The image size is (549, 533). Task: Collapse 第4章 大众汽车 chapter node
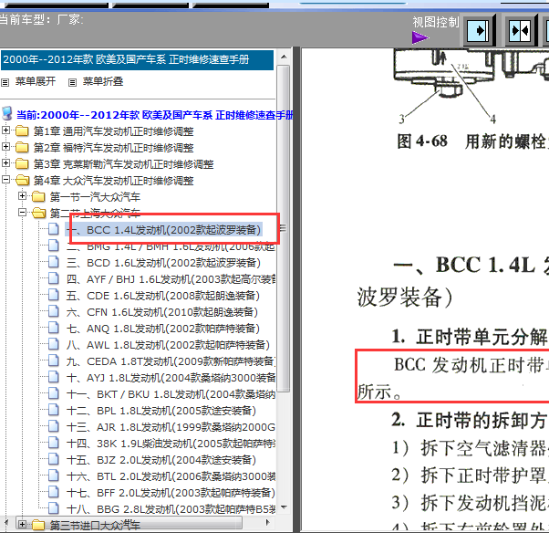click(x=5, y=180)
